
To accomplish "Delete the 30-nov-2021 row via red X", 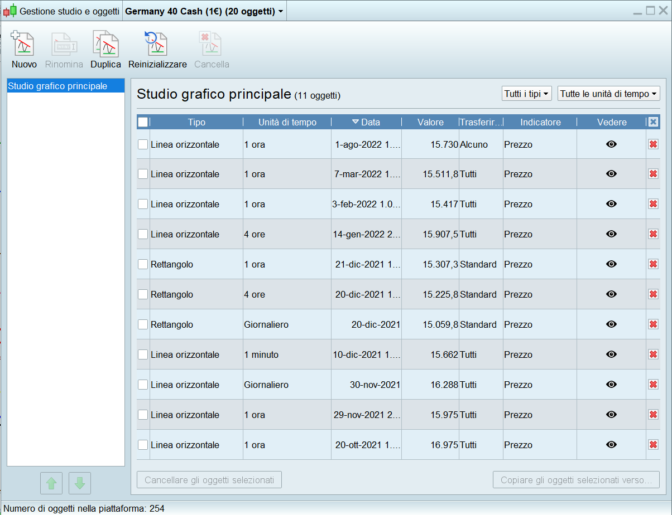I will 653,385.
